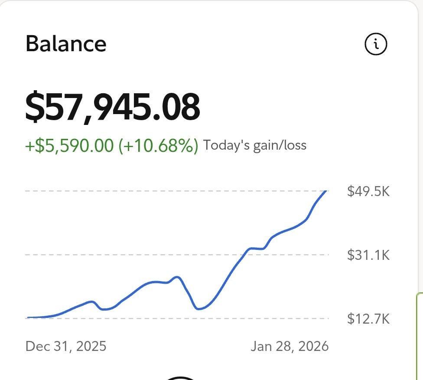Select the $49.5K axis label
Screen dimensions: 423x380
click(368, 191)
